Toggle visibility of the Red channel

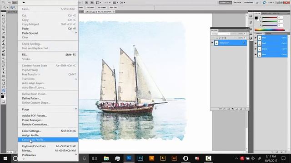(256, 43)
